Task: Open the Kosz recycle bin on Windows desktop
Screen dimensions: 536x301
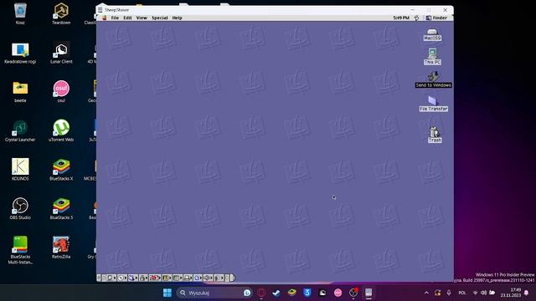Action: [x=20, y=13]
